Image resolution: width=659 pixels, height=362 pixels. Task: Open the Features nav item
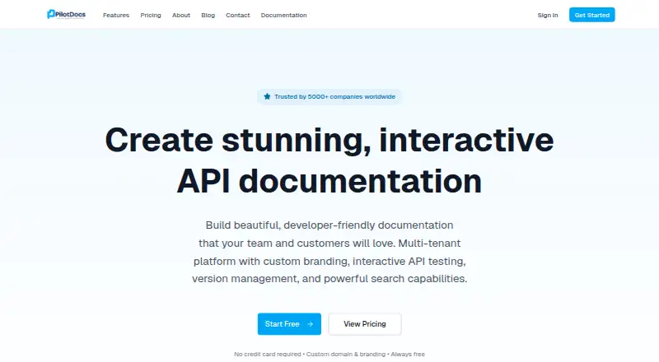click(x=116, y=15)
